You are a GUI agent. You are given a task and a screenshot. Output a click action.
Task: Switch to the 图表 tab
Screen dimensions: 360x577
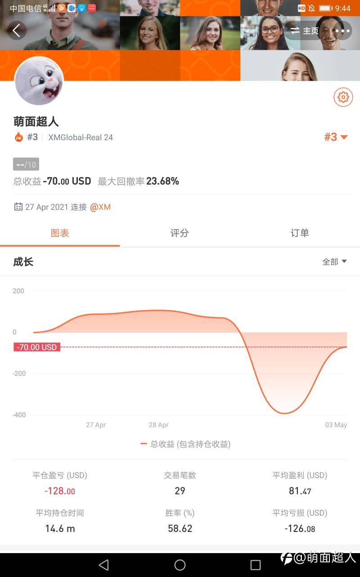[60, 233]
